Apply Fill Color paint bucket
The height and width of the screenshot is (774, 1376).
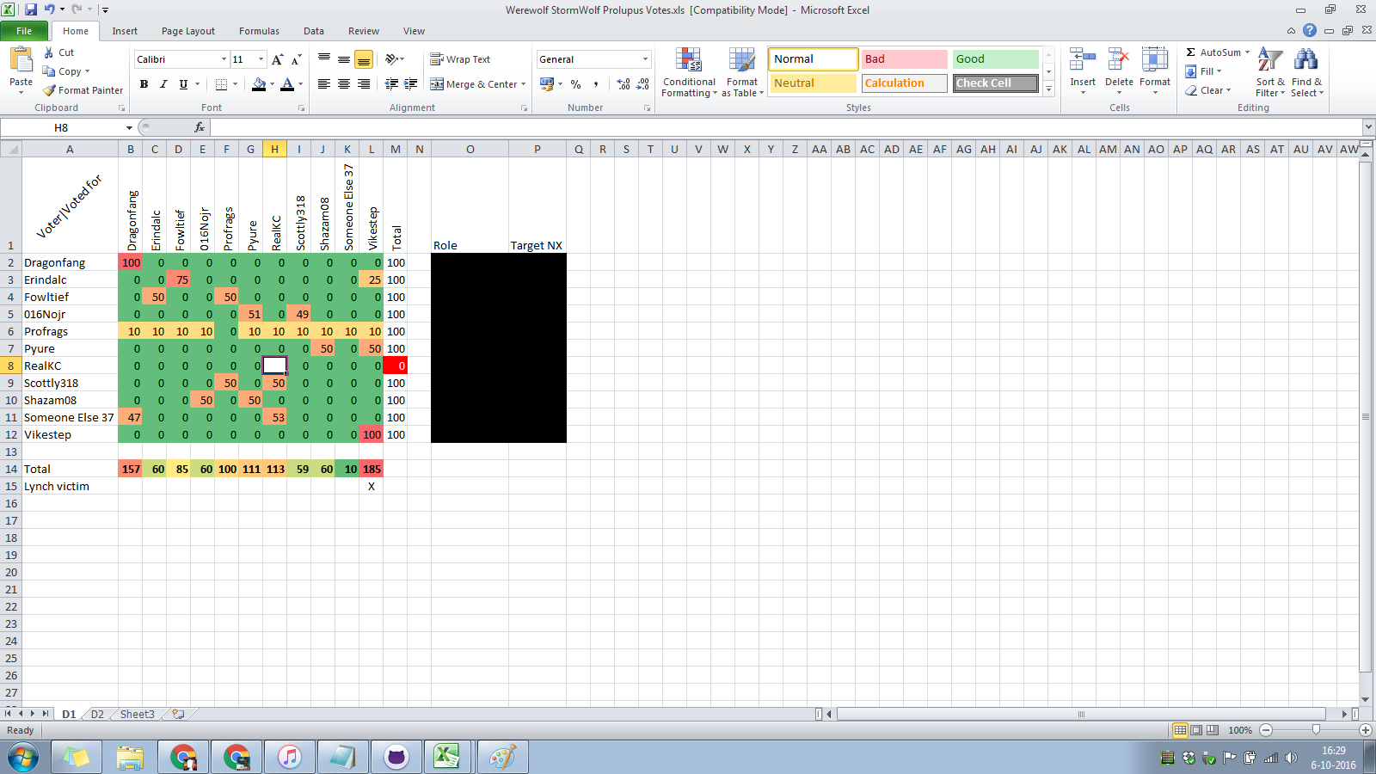[259, 84]
